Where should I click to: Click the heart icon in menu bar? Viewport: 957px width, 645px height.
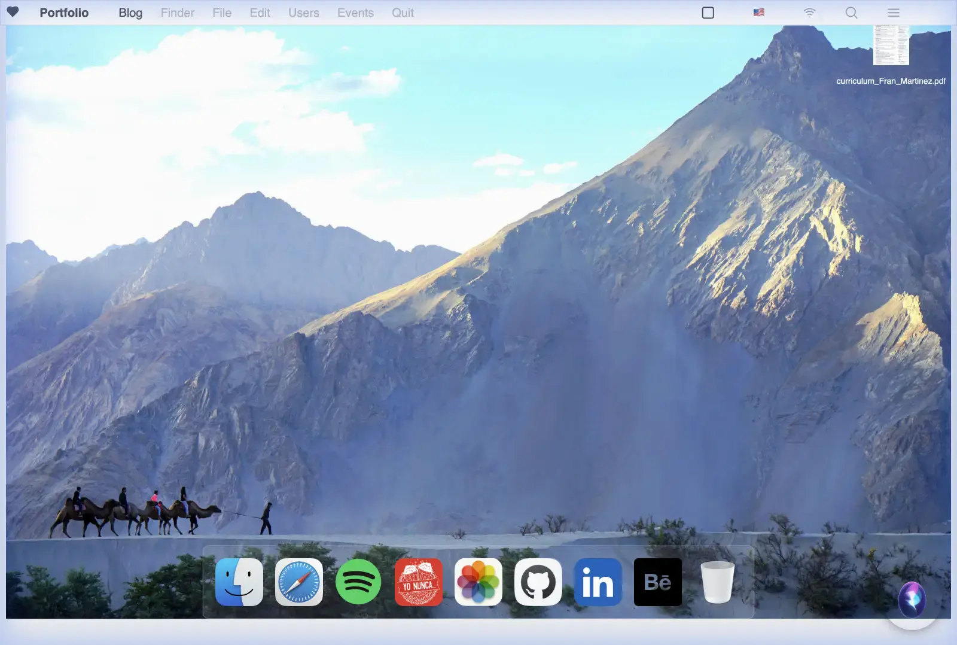click(13, 12)
